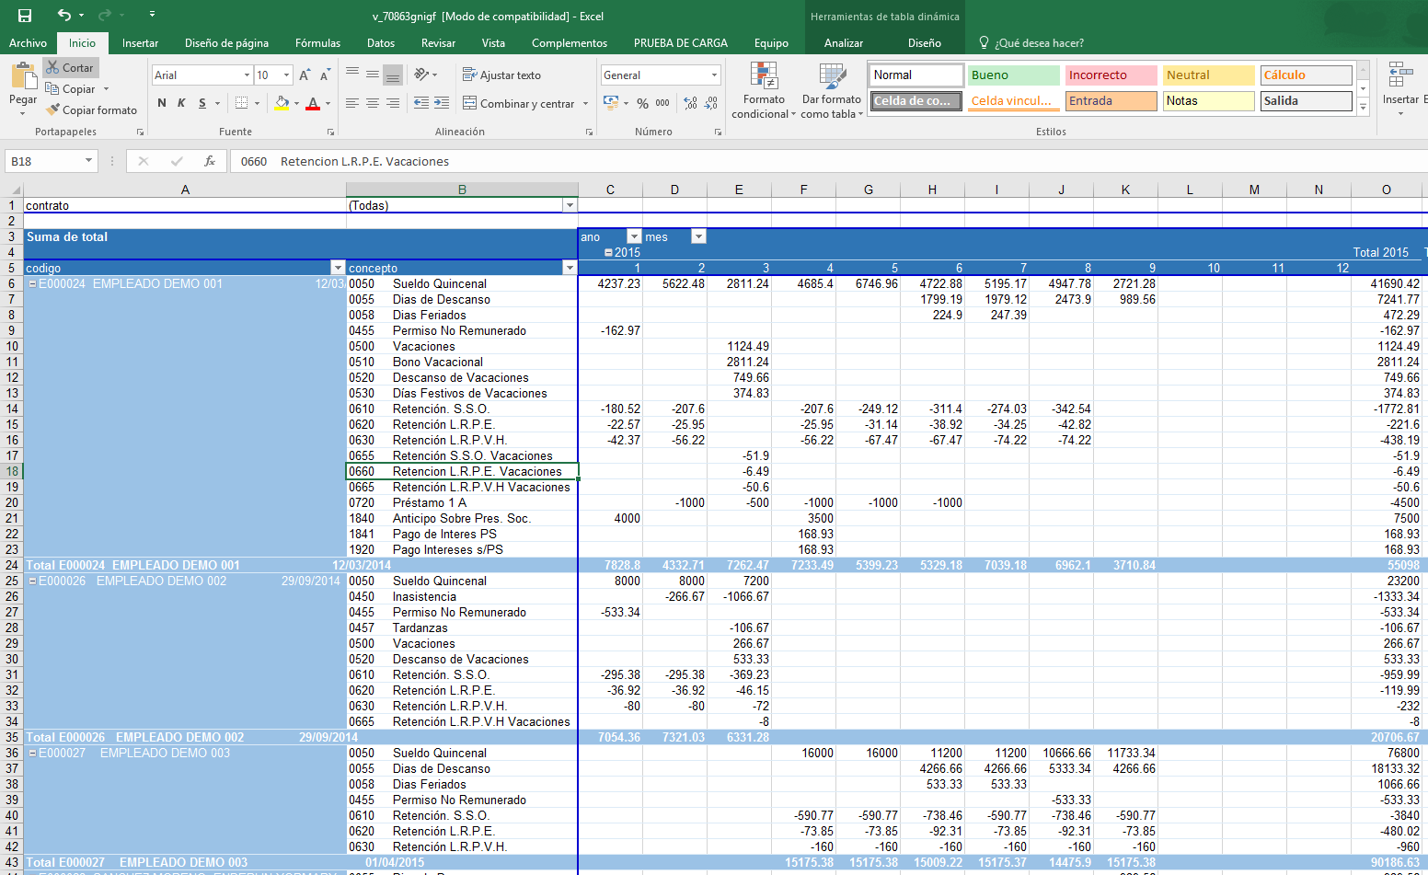The height and width of the screenshot is (875, 1428).
Task: Open the Archivo tab
Action: [x=28, y=43]
